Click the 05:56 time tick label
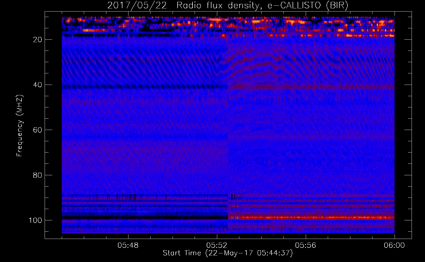This screenshot has width=425, height=262. pyautogui.click(x=306, y=245)
